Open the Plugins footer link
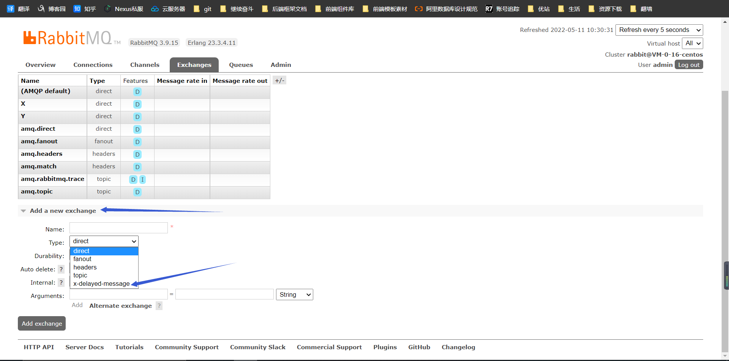Image resolution: width=729 pixels, height=361 pixels. click(385, 347)
